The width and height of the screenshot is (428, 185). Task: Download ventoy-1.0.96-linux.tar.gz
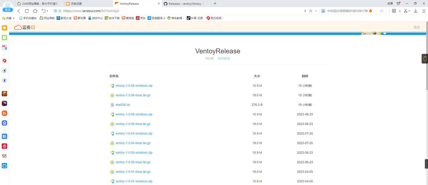pyautogui.click(x=133, y=95)
